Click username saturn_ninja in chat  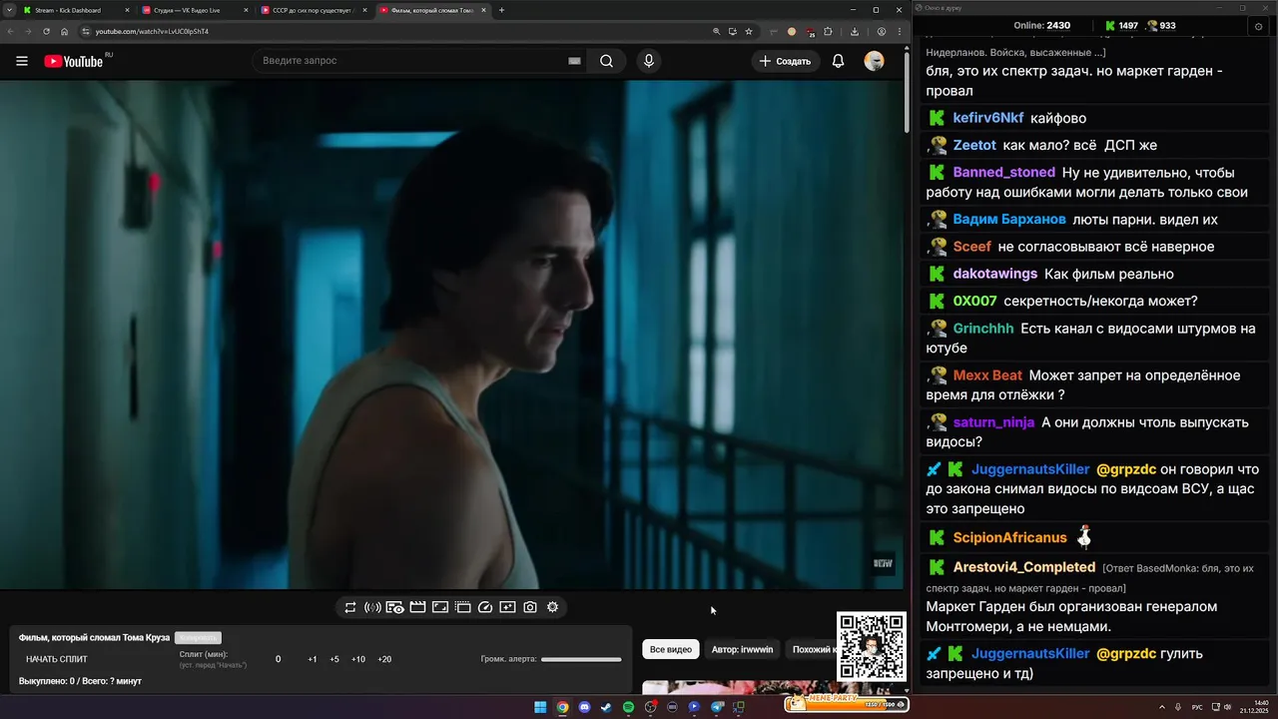tap(993, 421)
